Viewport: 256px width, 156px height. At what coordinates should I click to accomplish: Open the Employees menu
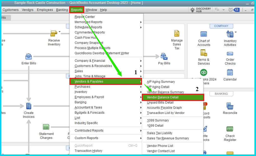[x=45, y=10]
